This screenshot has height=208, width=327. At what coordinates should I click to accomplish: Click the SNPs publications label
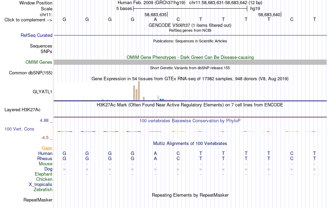[46, 51]
